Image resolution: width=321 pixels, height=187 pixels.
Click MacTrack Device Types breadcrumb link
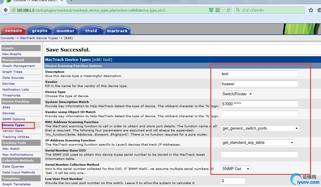click(39, 38)
